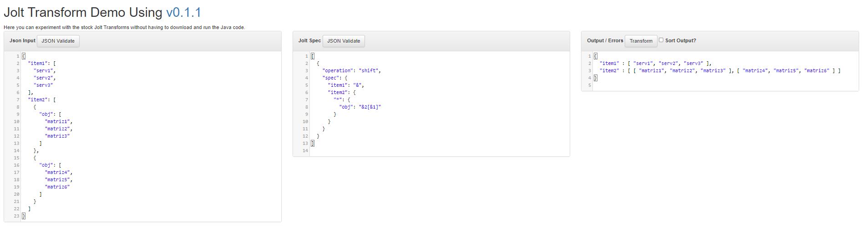Viewport: 865px width, 228px height.
Task: Click "matriz2" in the Json Input editor
Action: pyautogui.click(x=58, y=129)
